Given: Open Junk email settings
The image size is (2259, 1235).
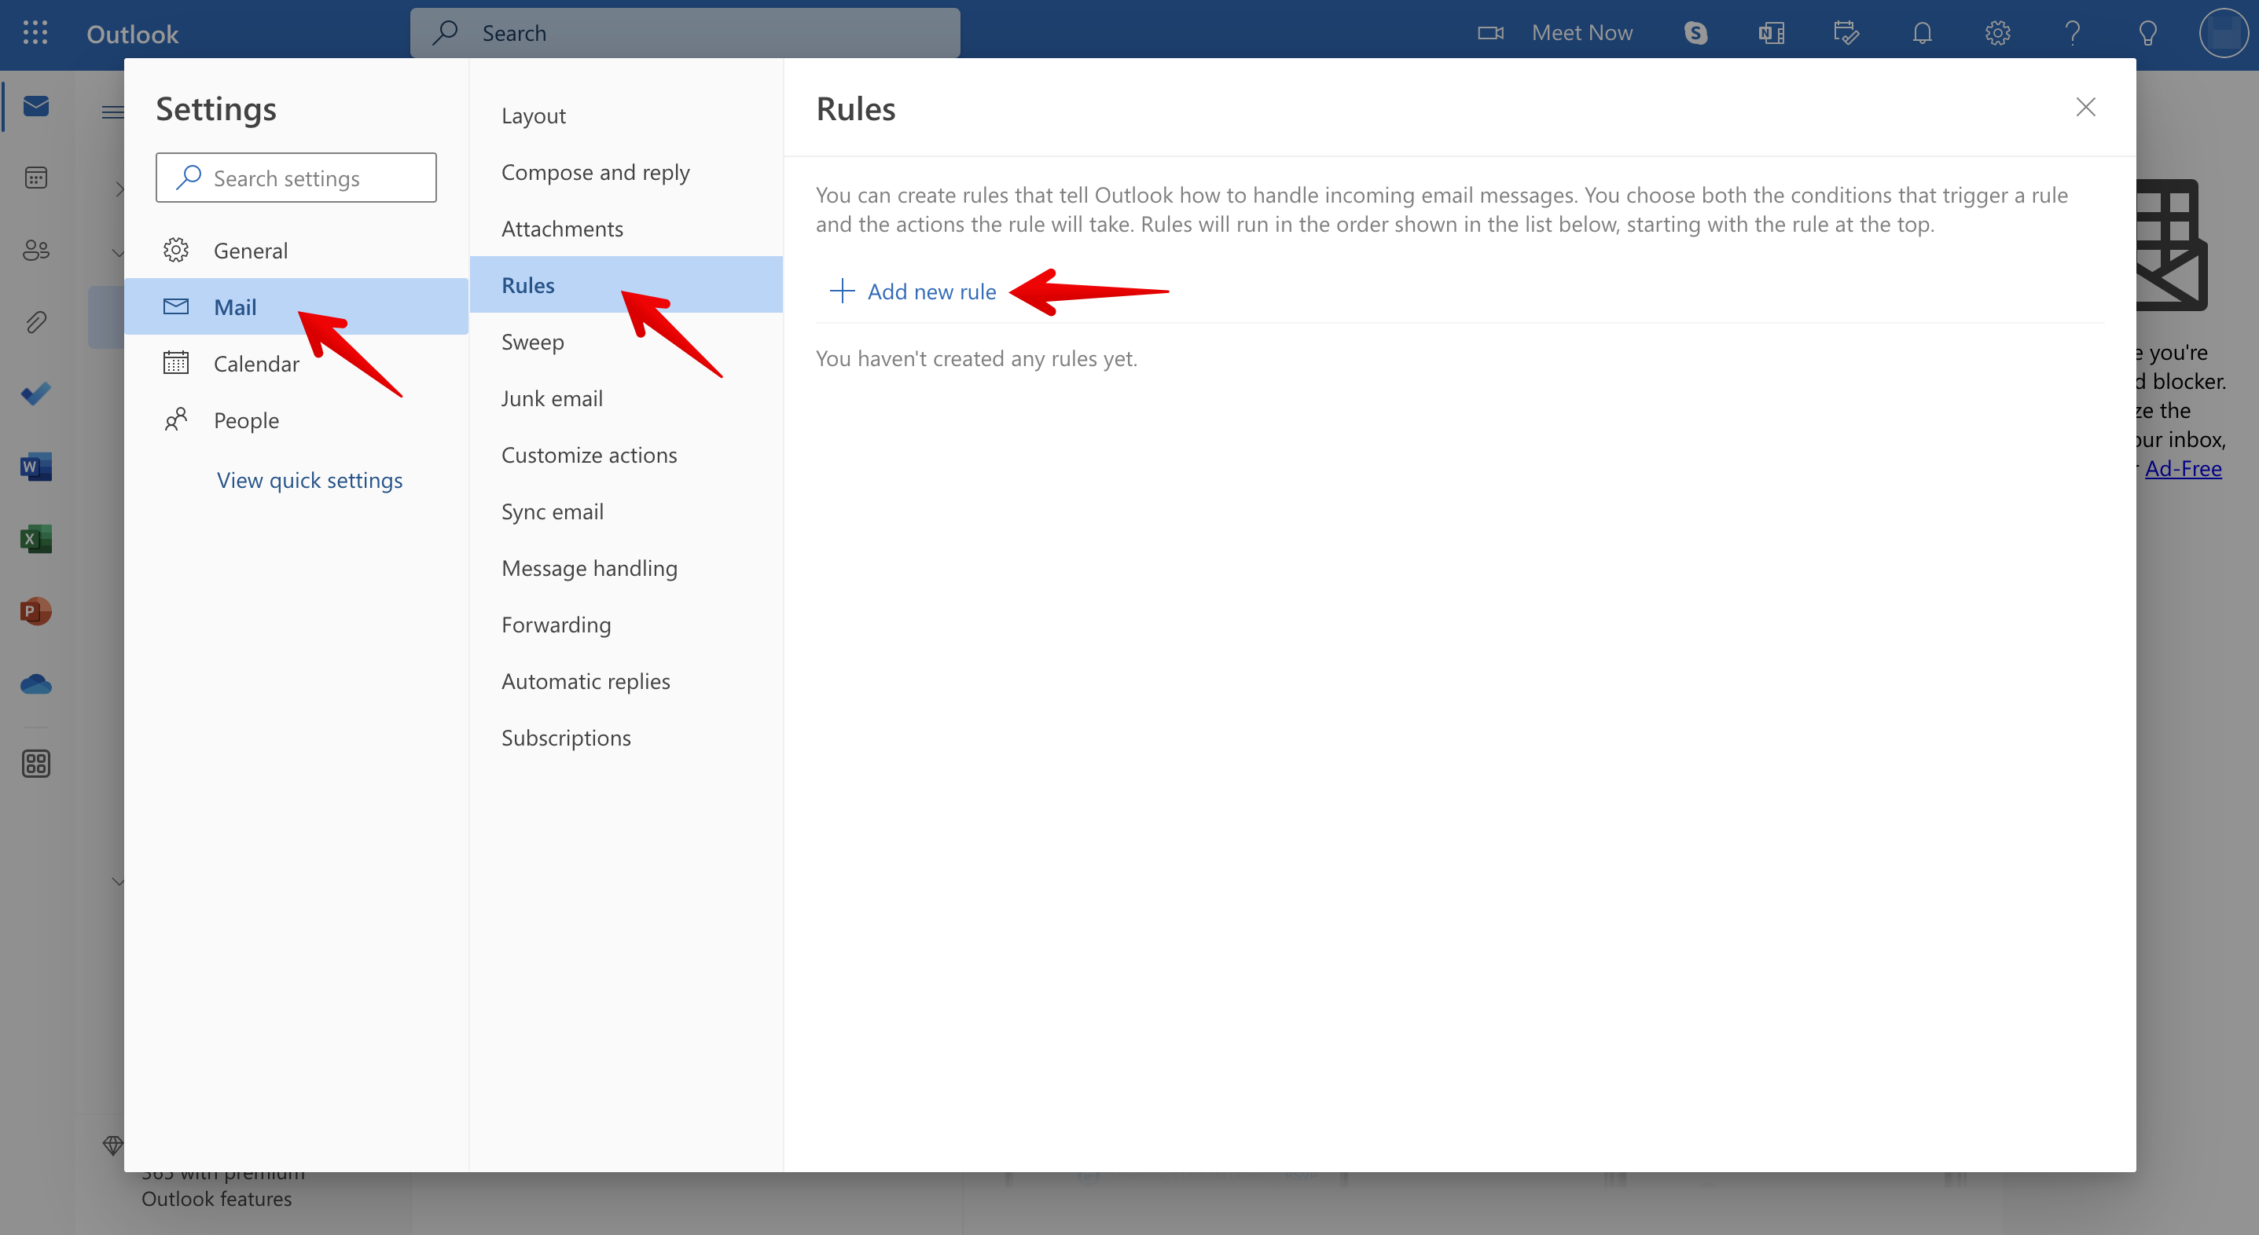Looking at the screenshot, I should [553, 397].
